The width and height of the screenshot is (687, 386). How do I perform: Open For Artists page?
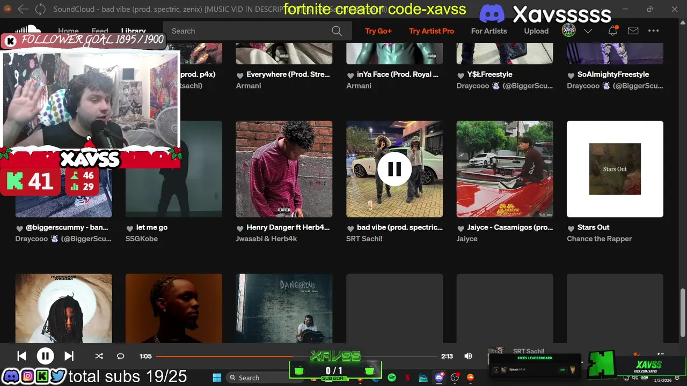click(489, 31)
